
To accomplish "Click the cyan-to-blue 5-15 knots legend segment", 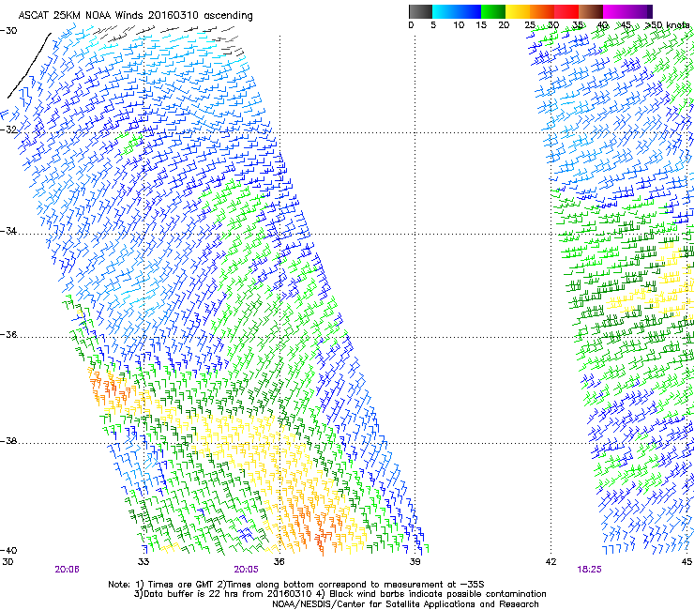I will [457, 11].
